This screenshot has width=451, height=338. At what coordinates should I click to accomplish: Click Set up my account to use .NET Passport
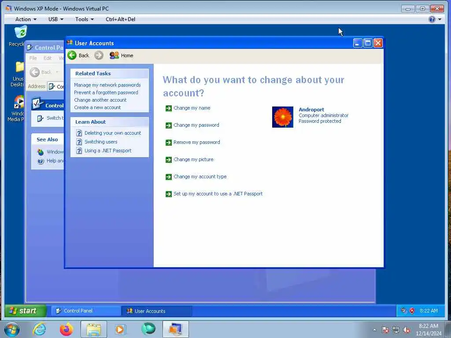(x=218, y=194)
